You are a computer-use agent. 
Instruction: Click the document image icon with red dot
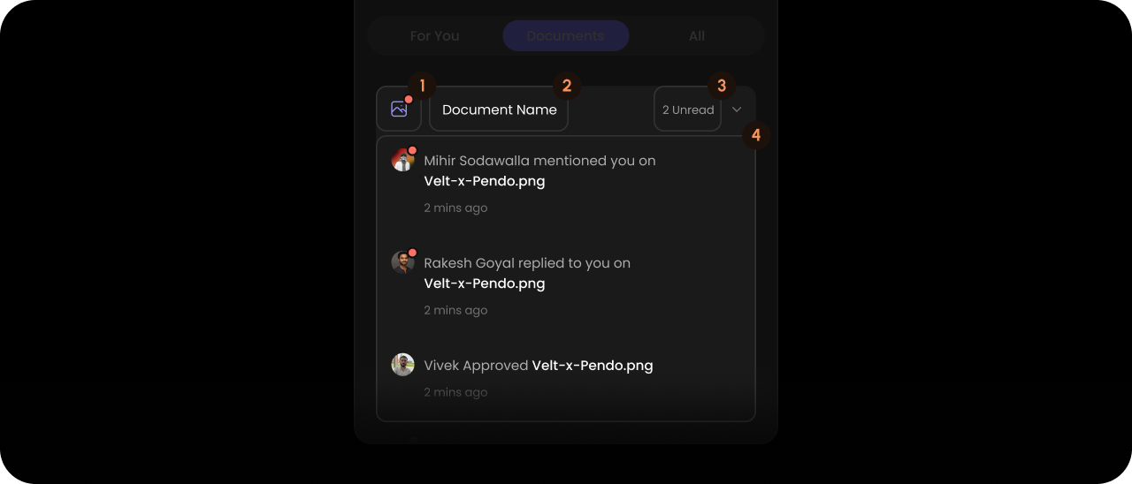coord(399,109)
